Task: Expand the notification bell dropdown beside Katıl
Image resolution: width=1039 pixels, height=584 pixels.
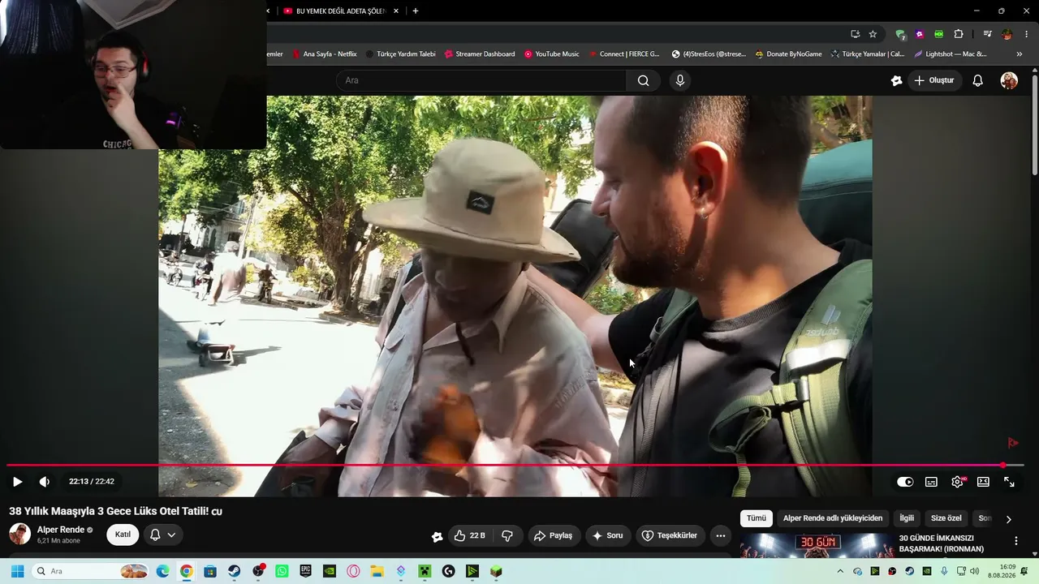Action: [x=163, y=535]
